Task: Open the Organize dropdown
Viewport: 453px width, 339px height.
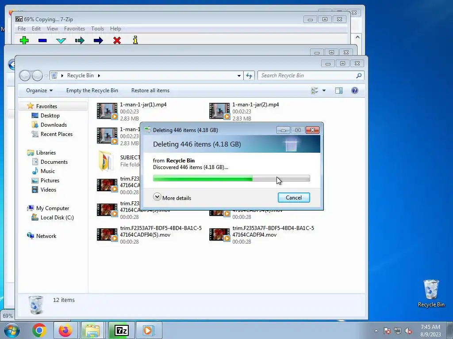Action: (39, 90)
